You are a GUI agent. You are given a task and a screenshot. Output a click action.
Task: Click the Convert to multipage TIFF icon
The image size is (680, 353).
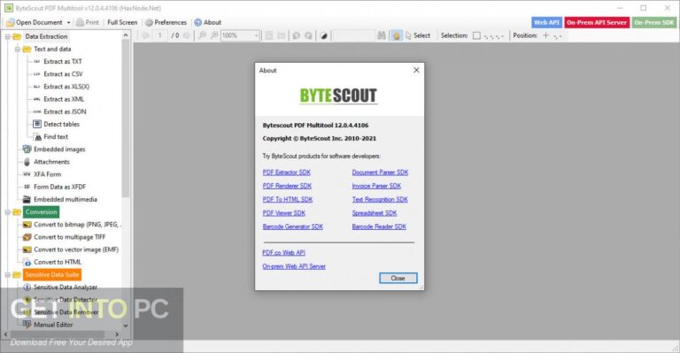pos(27,237)
